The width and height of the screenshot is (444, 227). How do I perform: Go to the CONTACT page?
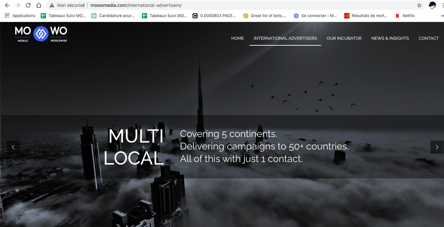[x=428, y=38]
